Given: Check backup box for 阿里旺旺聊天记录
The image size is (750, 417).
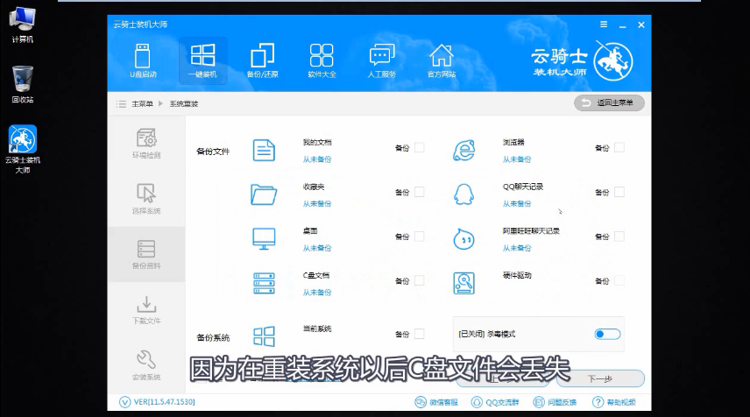Looking at the screenshot, I should (x=619, y=237).
